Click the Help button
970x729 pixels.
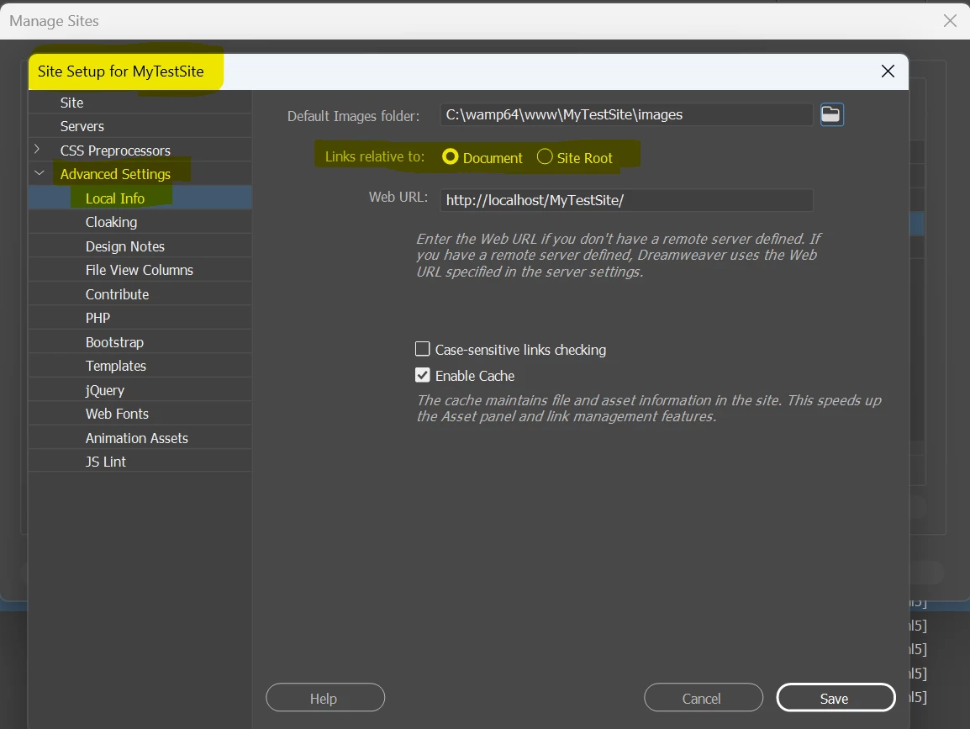tap(325, 697)
